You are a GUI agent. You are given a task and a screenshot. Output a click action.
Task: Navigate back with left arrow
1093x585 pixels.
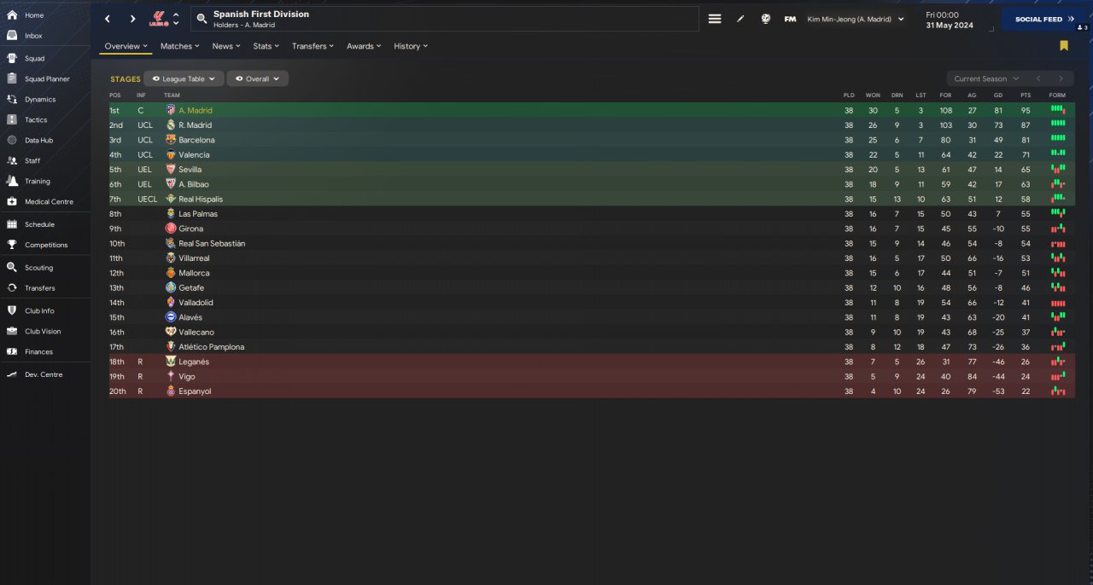[107, 19]
